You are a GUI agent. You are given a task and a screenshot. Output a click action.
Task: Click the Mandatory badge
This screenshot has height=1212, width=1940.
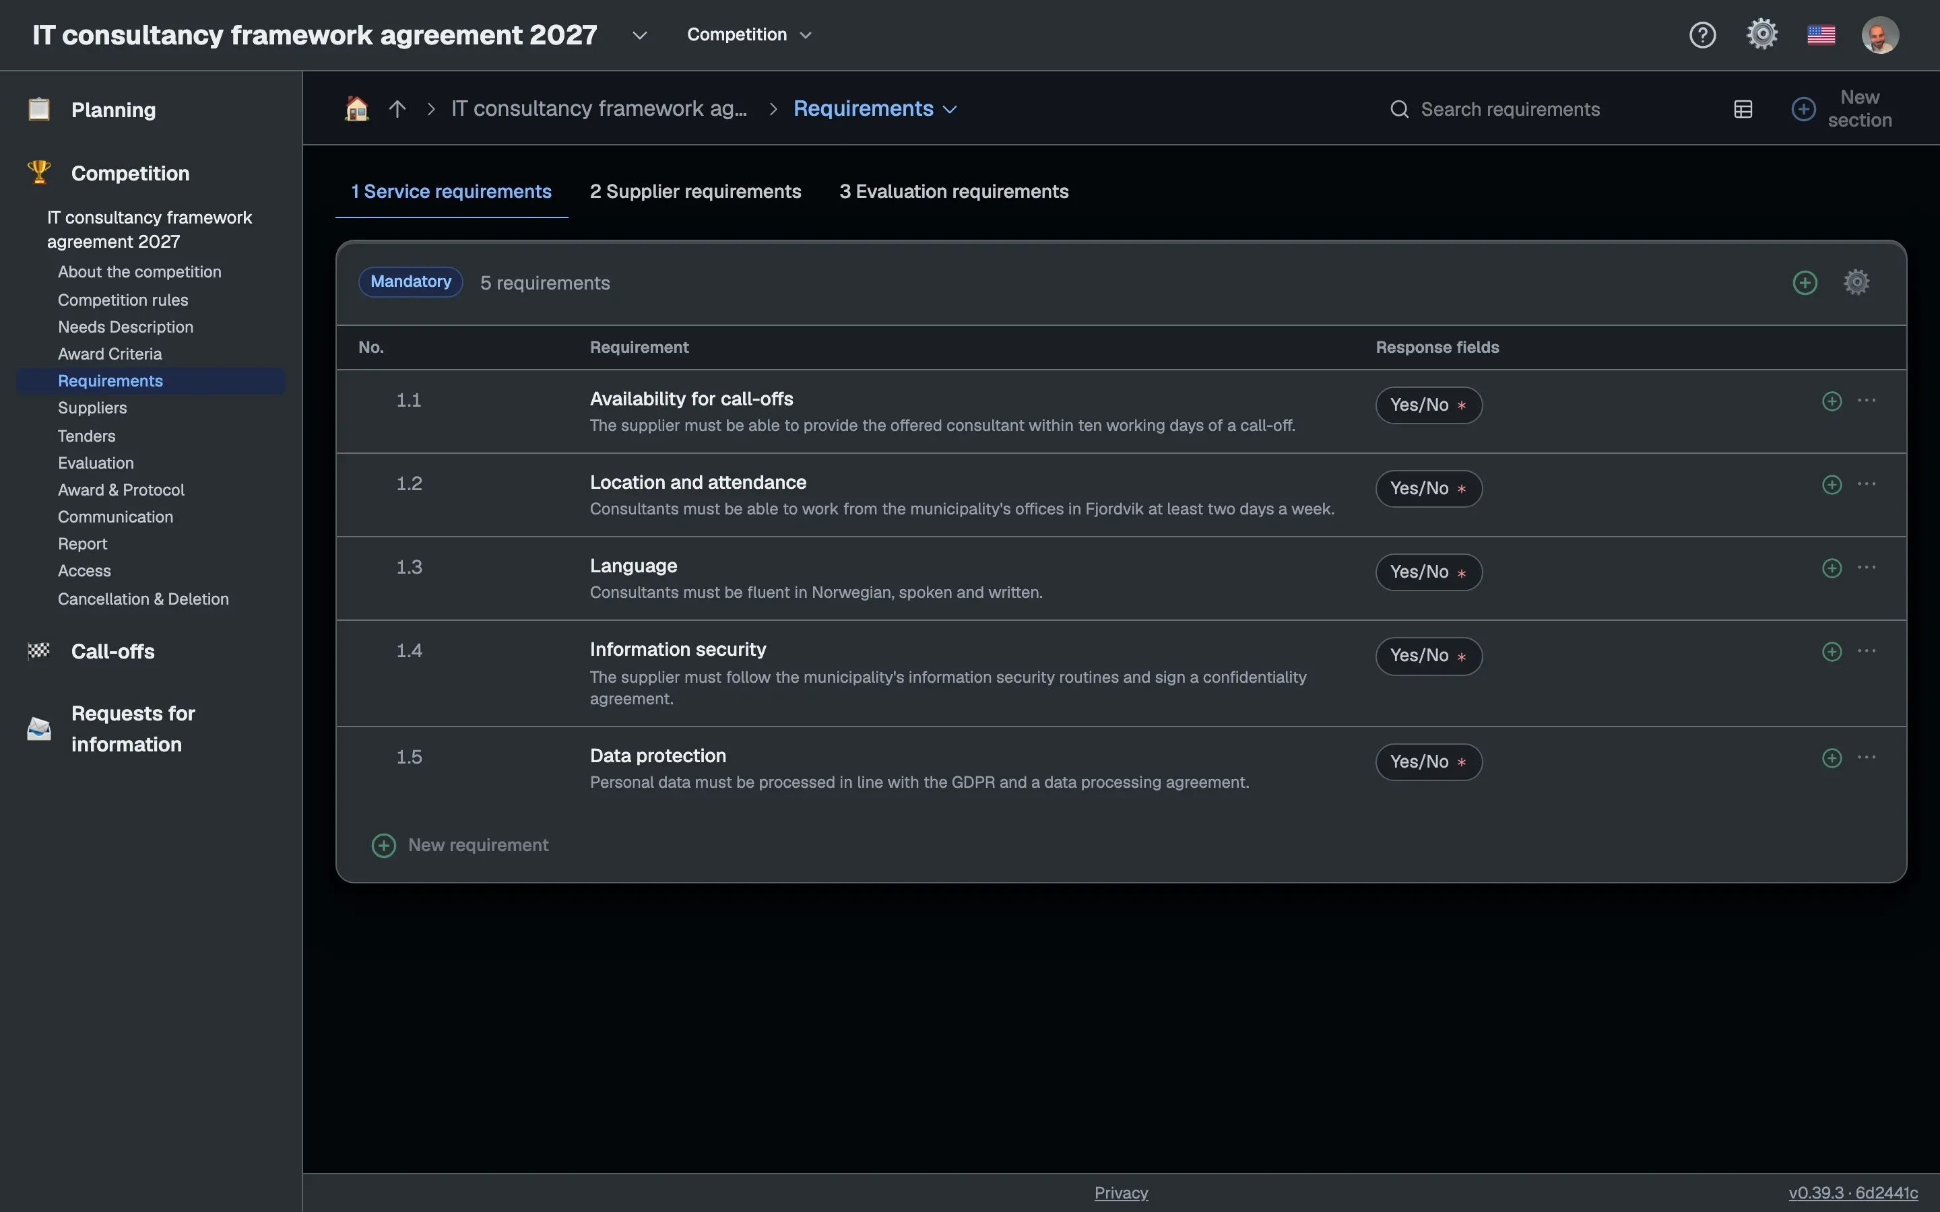click(410, 282)
